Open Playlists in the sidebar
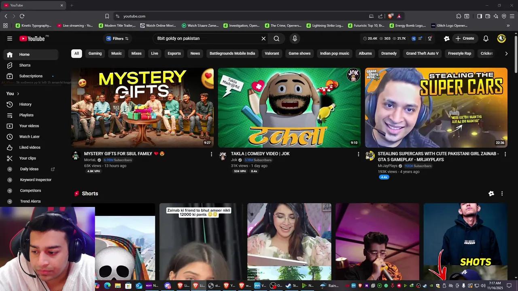 pos(31,115)
